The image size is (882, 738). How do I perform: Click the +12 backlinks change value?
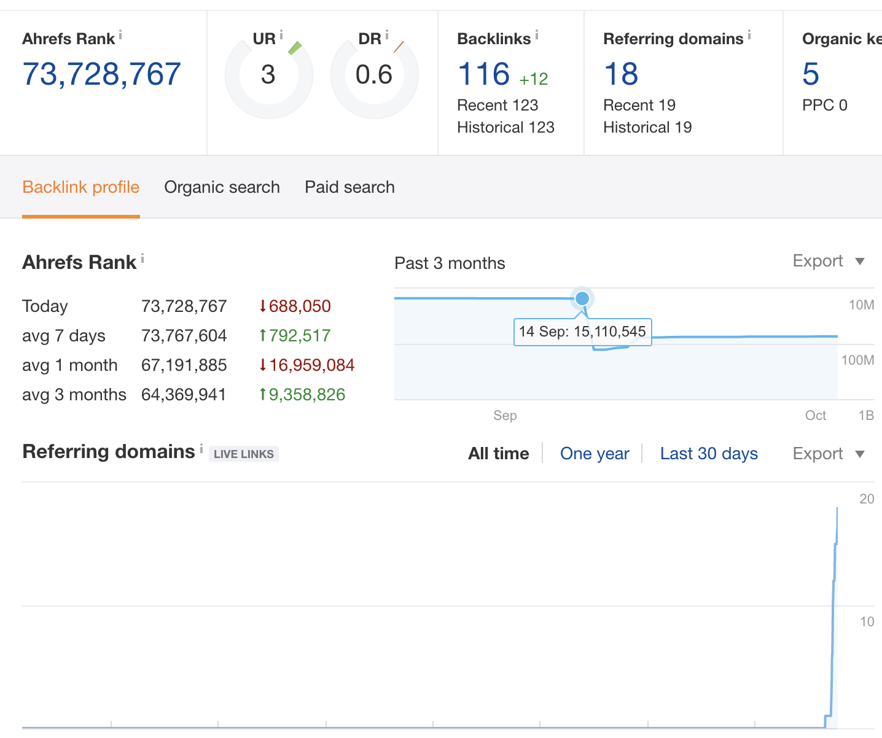(x=533, y=79)
